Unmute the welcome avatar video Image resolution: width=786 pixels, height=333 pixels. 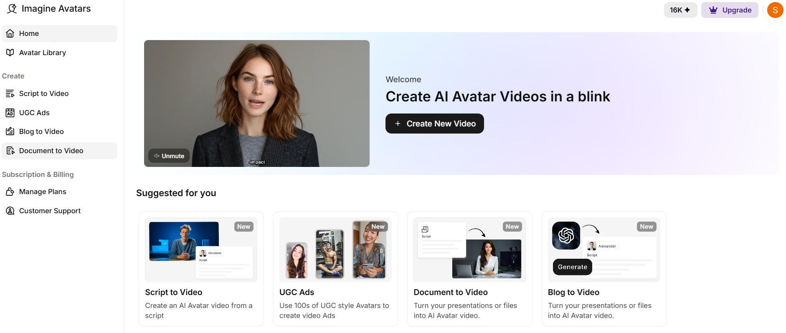pyautogui.click(x=169, y=156)
